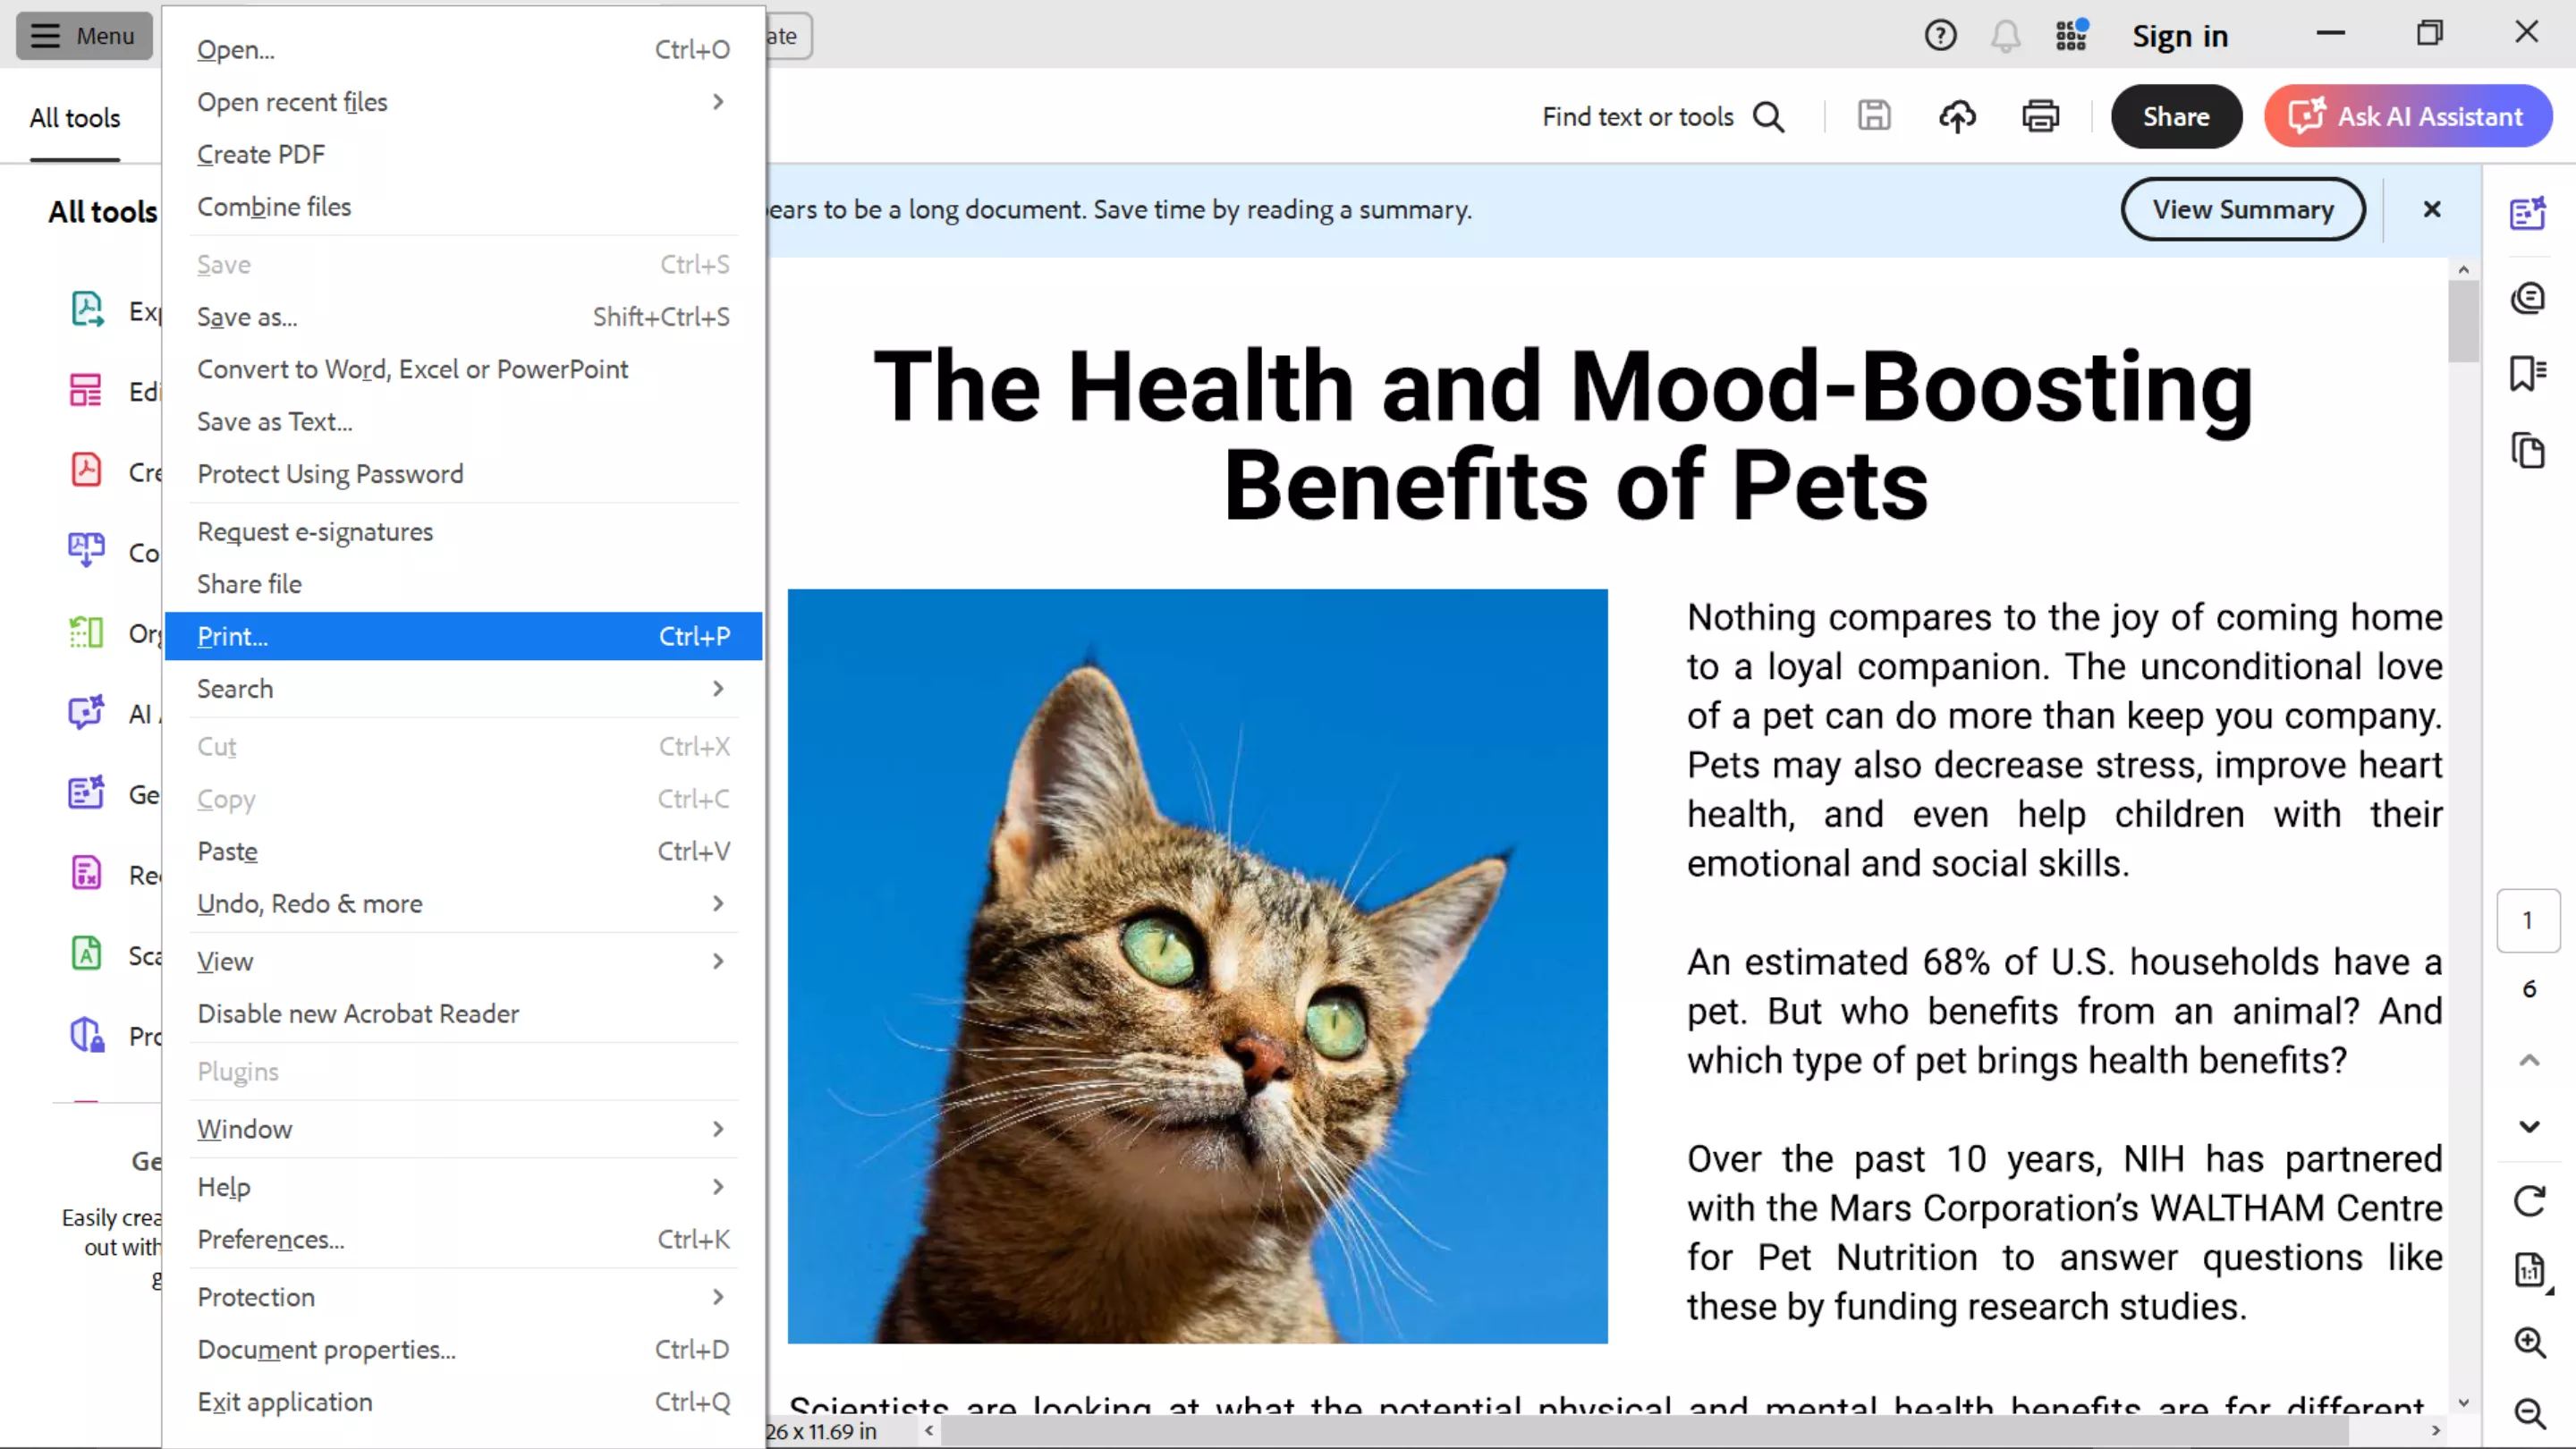Image resolution: width=2576 pixels, height=1449 pixels.
Task: Click the vertical scrollbar thumb
Action: (2463, 320)
